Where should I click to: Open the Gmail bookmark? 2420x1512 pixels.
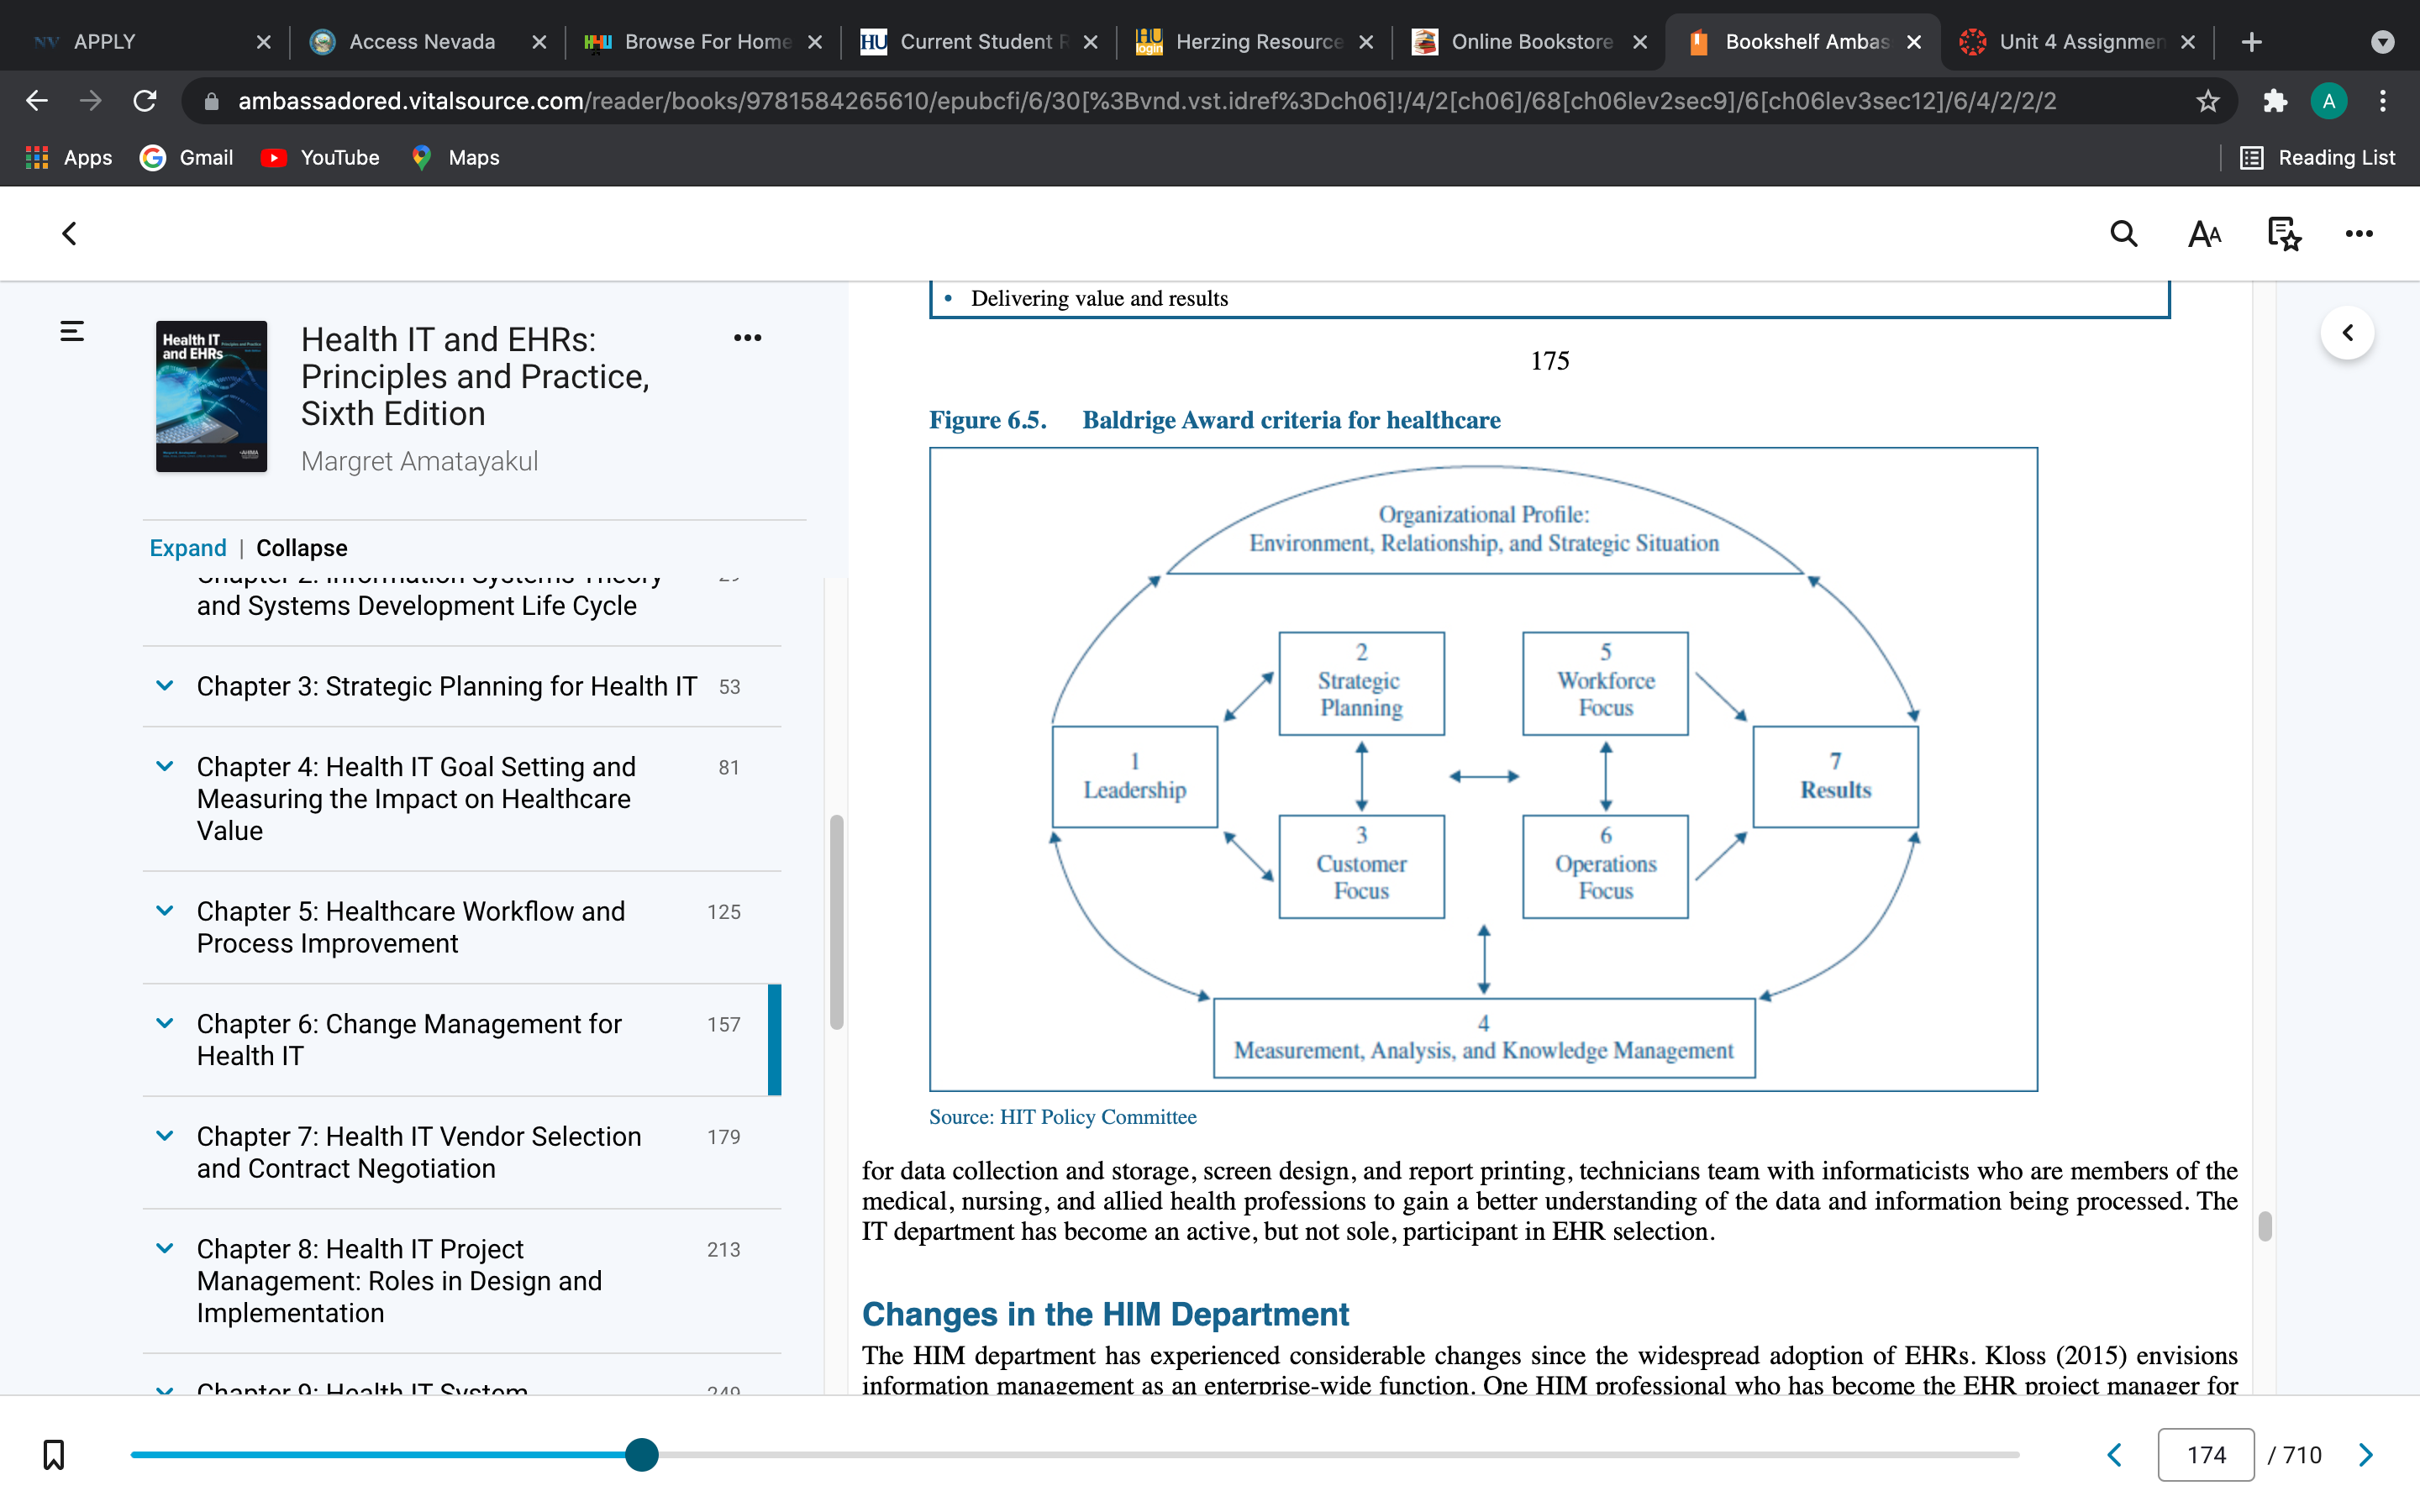(x=187, y=157)
